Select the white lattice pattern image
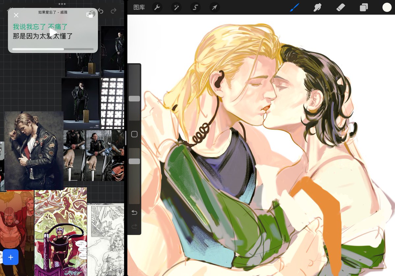Image resolution: width=395 pixels, height=276 pixels. (x=112, y=103)
